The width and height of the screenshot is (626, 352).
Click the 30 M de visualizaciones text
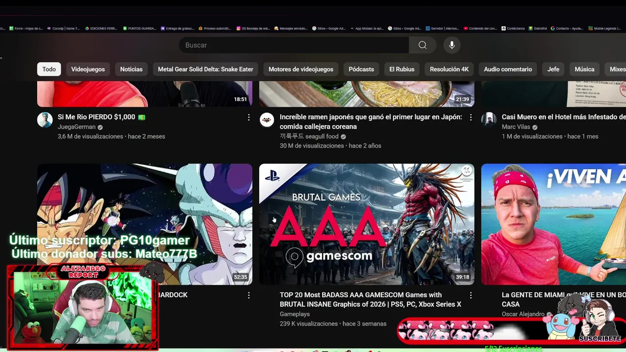pos(312,146)
